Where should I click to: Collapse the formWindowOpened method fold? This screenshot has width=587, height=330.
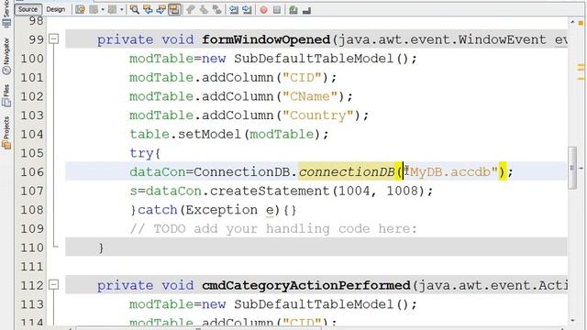[x=54, y=38]
